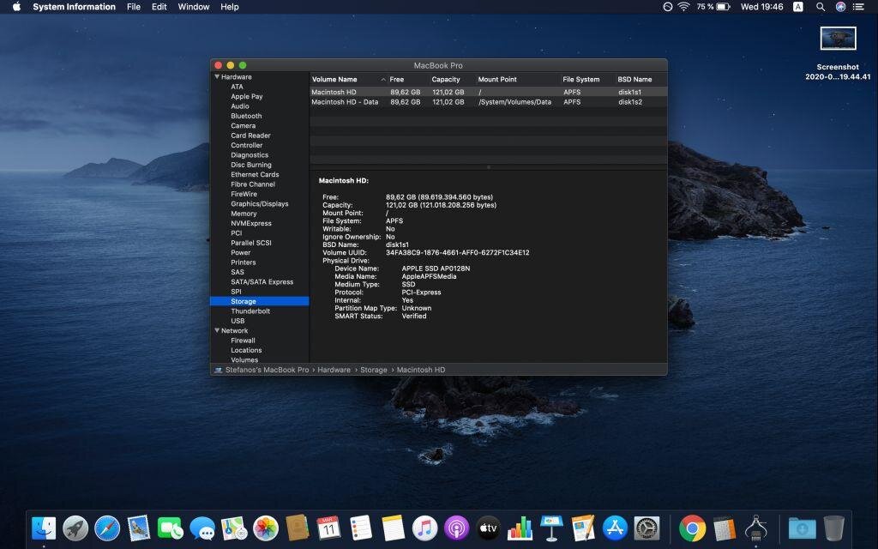878x549 pixels.
Task: Open the Help menu
Action: coord(230,7)
